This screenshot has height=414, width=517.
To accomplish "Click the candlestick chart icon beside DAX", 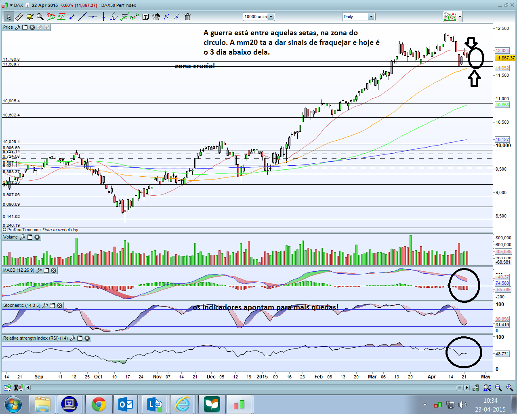I will pos(5,5).
